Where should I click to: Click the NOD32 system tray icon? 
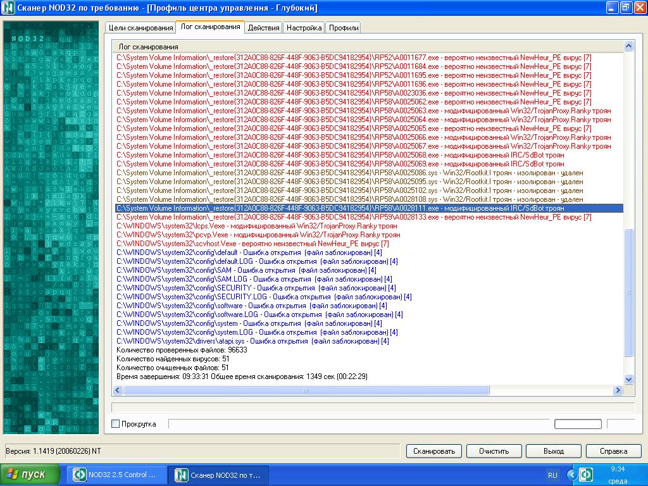[x=586, y=475]
